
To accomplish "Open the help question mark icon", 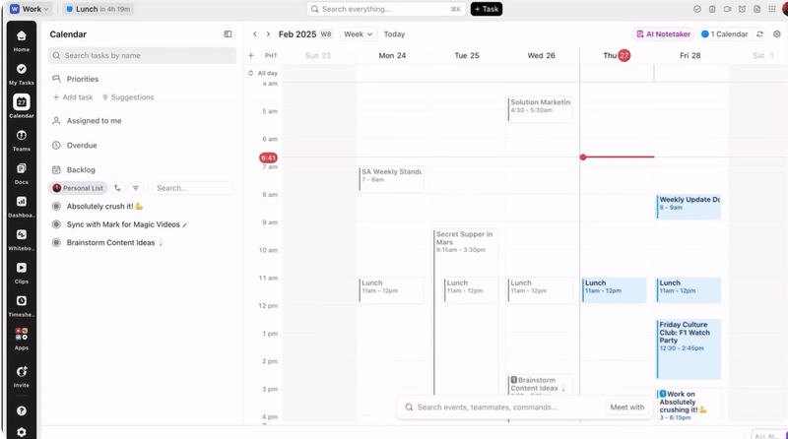I will click(21, 410).
